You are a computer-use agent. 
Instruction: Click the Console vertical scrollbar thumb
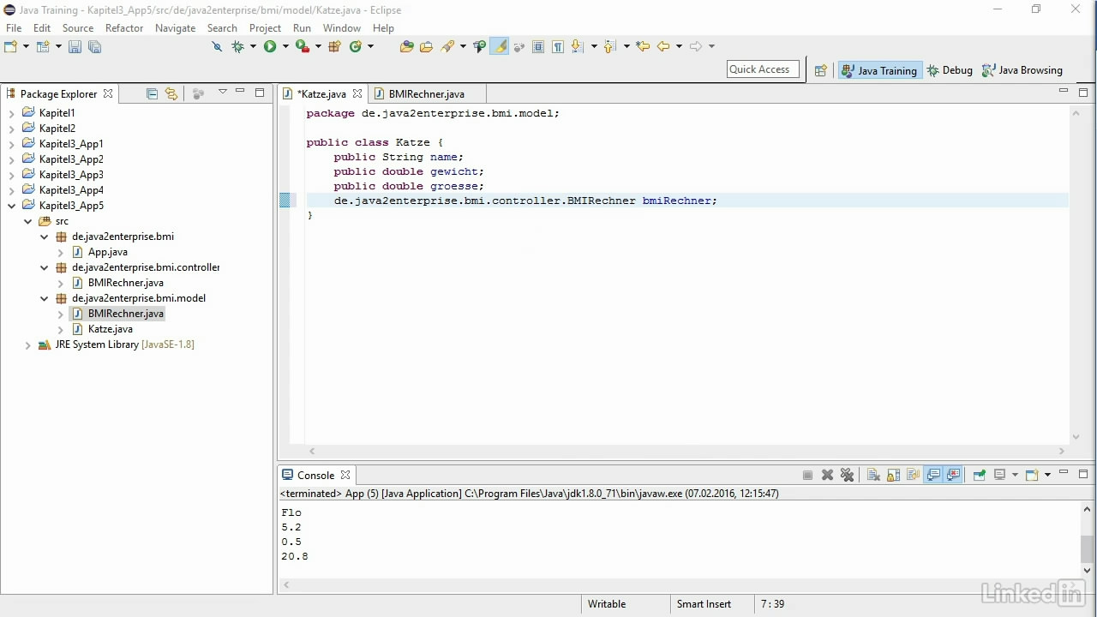pyautogui.click(x=1088, y=548)
